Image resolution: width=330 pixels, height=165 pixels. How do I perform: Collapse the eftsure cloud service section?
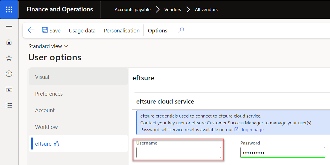click(x=165, y=102)
